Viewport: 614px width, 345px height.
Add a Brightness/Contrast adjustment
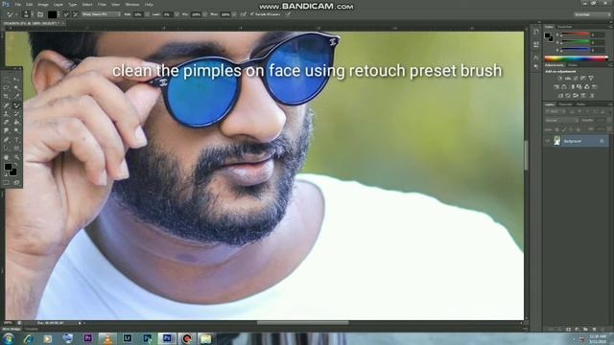click(560, 79)
